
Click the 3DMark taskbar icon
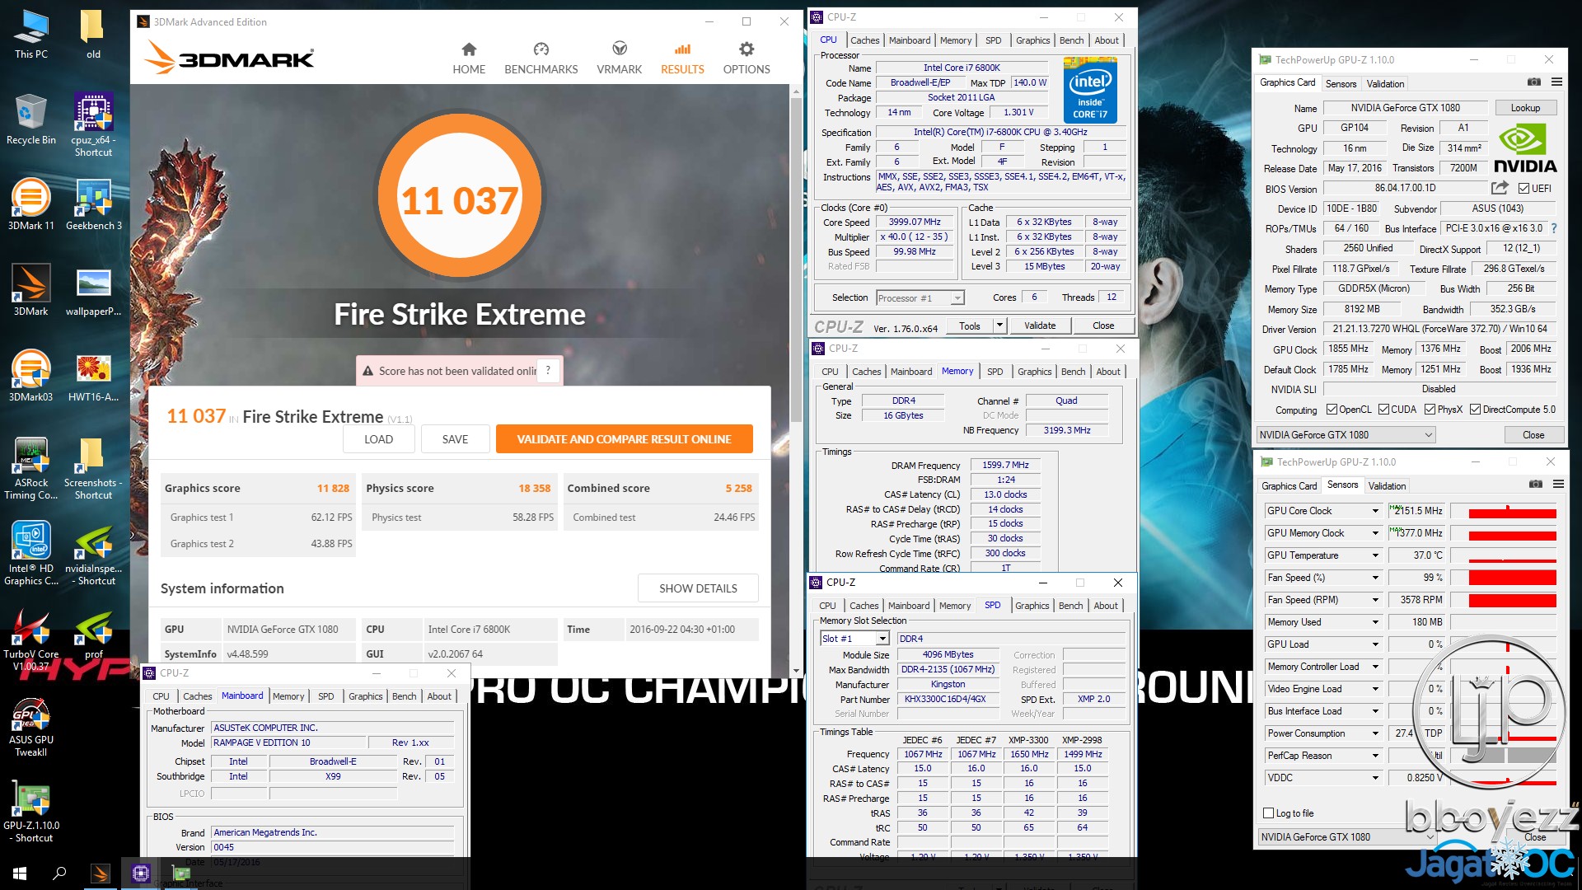pos(101,874)
